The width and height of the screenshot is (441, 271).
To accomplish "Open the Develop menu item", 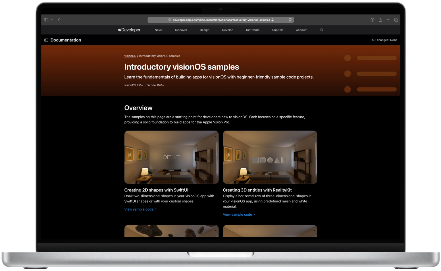I will pos(228,30).
